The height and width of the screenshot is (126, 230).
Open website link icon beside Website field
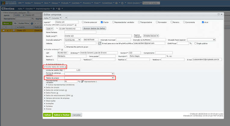(x=100, y=43)
